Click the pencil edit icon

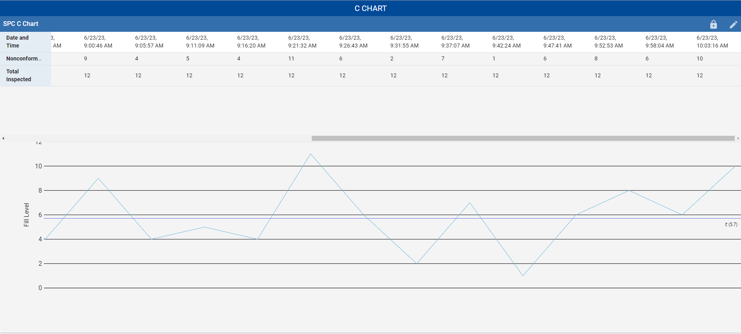[x=733, y=24]
